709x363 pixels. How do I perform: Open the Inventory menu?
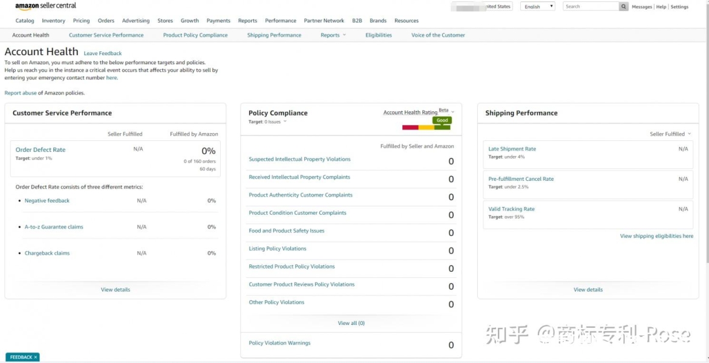53,21
